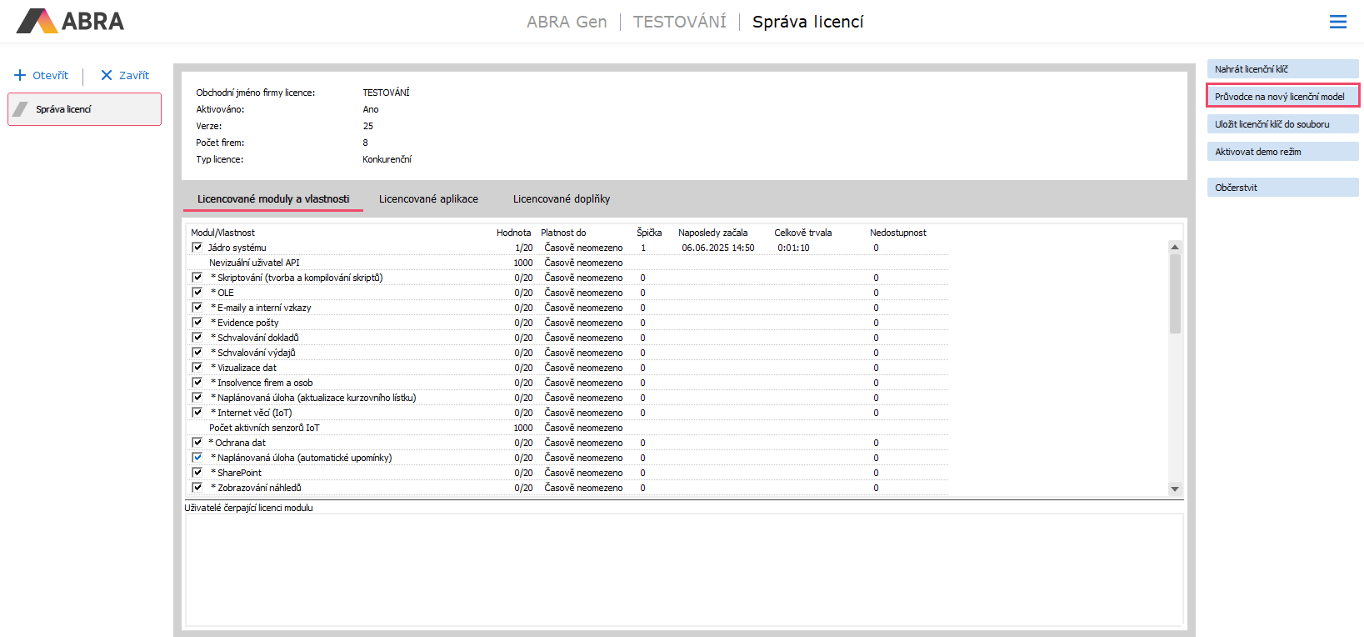Click the module list scroll down arrow
The image size is (1364, 637).
1175,489
